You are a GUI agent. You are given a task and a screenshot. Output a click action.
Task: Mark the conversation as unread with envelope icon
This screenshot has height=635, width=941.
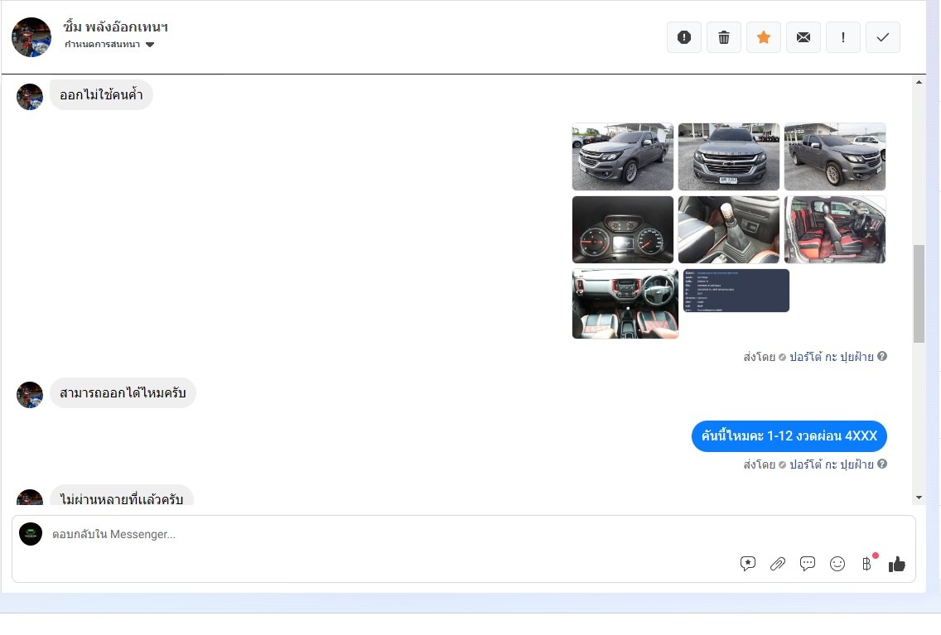coord(803,37)
